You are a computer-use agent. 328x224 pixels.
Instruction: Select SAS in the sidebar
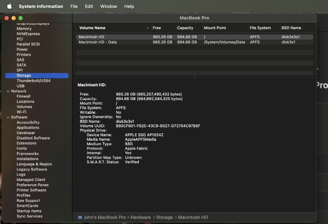[21, 60]
